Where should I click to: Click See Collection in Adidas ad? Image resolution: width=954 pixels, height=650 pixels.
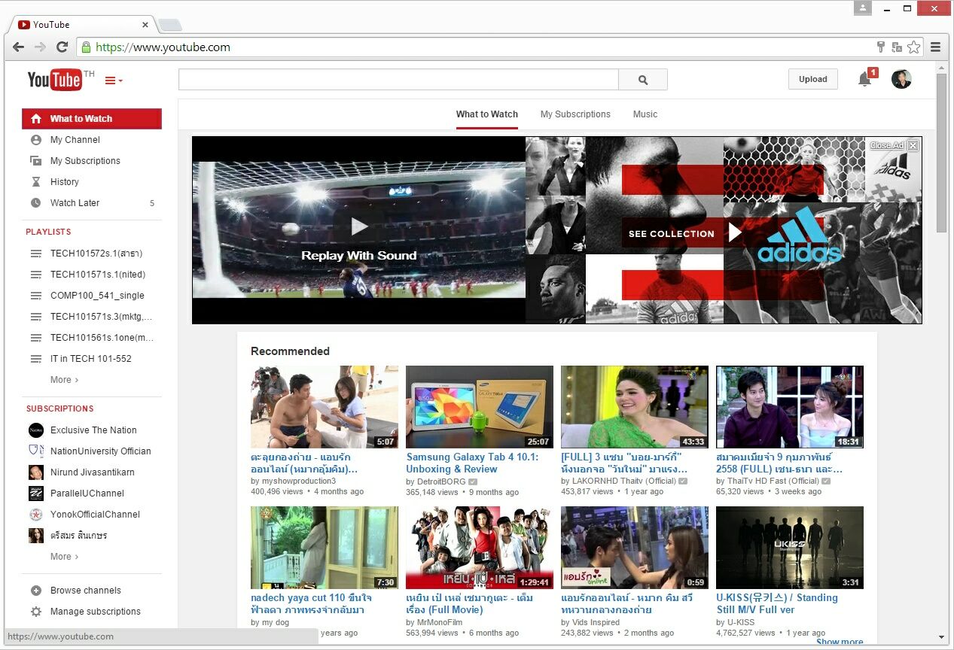672,234
